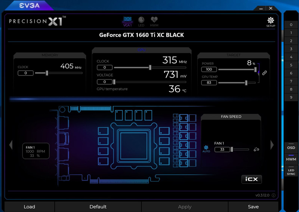299x212 pixels.
Task: Select profile 1
Action: click(x=291, y=33)
